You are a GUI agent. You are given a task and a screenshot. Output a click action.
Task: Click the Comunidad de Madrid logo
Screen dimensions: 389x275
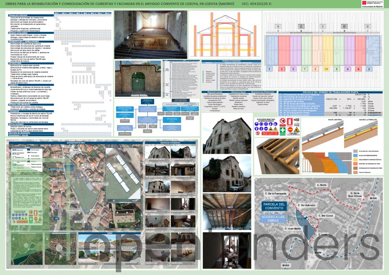(372, 4)
